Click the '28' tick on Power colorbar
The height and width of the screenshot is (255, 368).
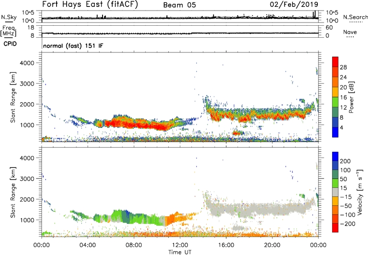(343, 67)
